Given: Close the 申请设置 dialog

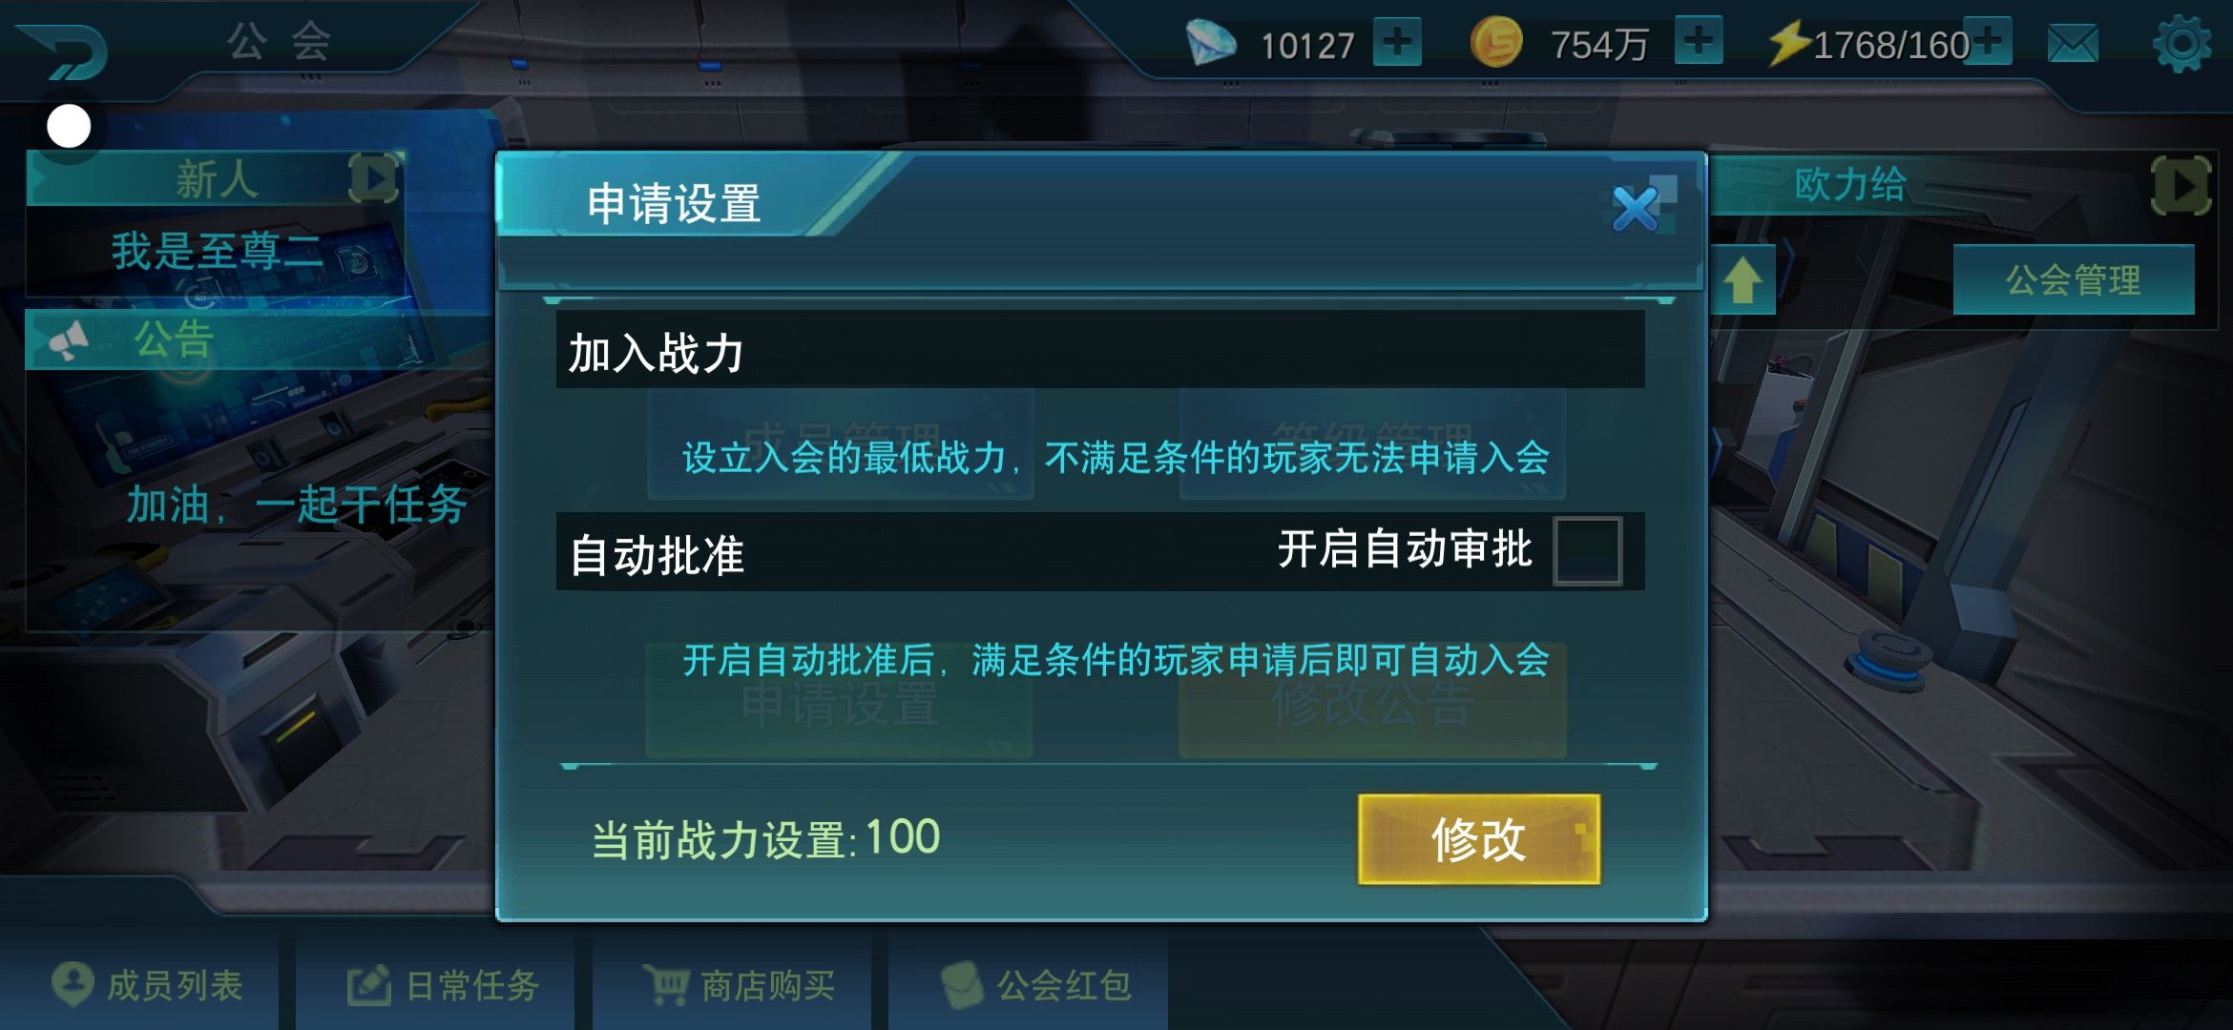Looking at the screenshot, I should [x=1639, y=206].
